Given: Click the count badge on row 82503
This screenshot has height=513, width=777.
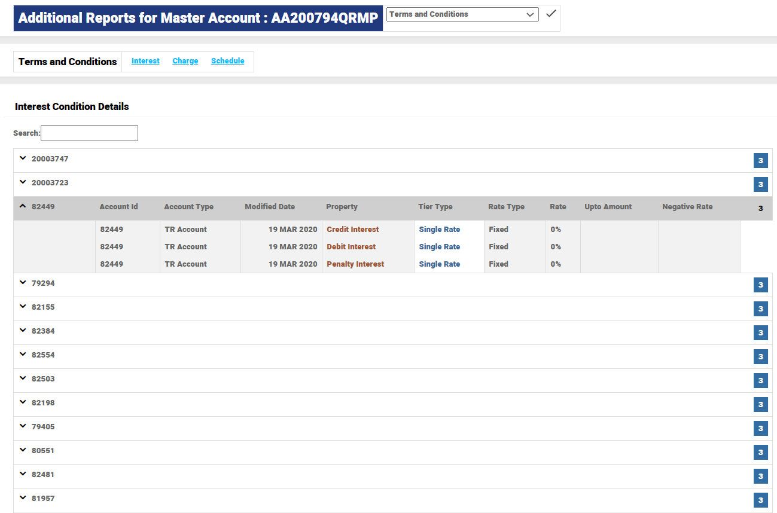Looking at the screenshot, I should tap(760, 381).
